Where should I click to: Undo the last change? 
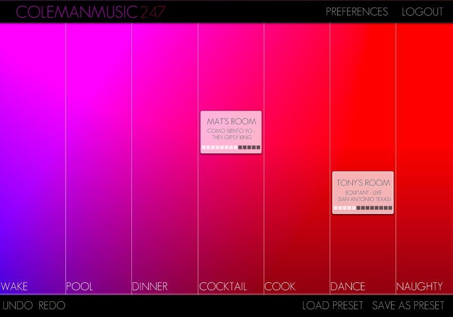tap(18, 305)
